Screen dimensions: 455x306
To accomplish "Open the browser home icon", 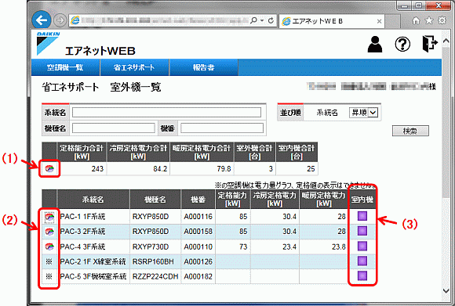I will pyautogui.click(x=416, y=20).
